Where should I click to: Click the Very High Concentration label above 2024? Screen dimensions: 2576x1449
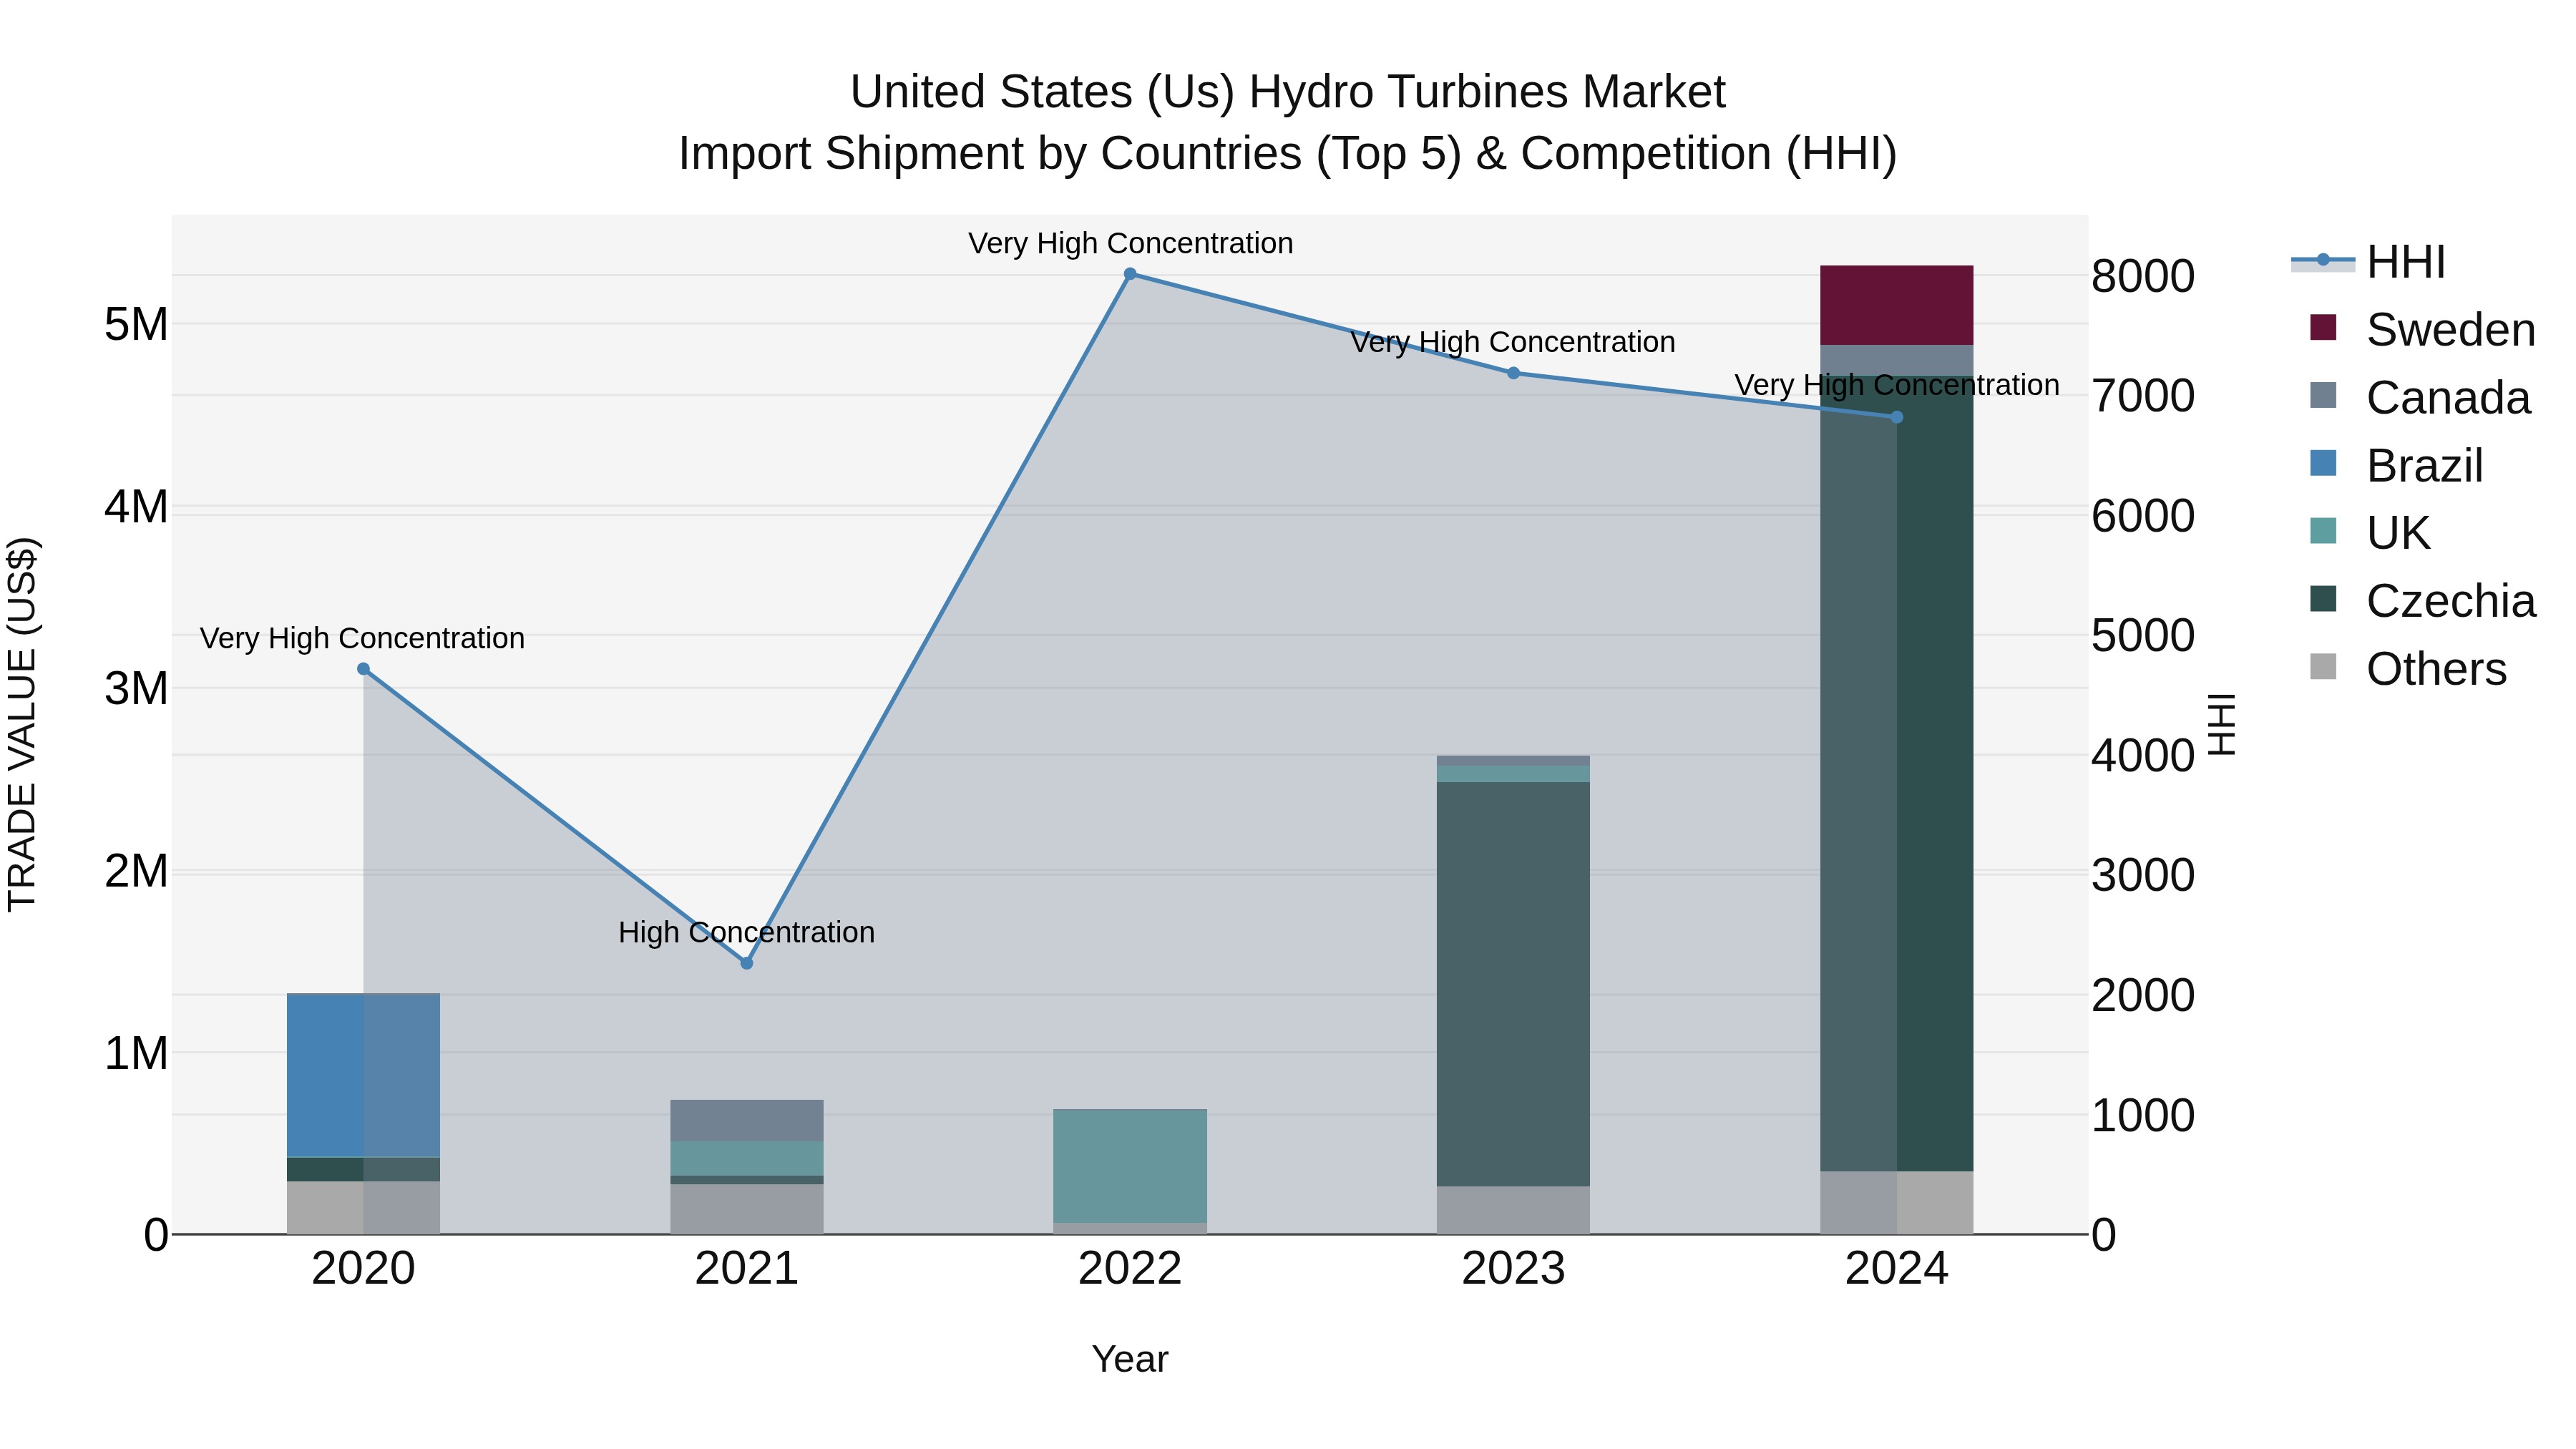[x=1897, y=385]
